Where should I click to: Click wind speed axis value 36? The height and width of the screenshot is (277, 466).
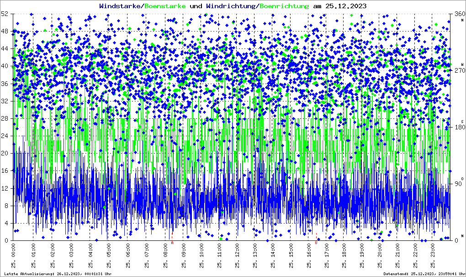pos(4,84)
